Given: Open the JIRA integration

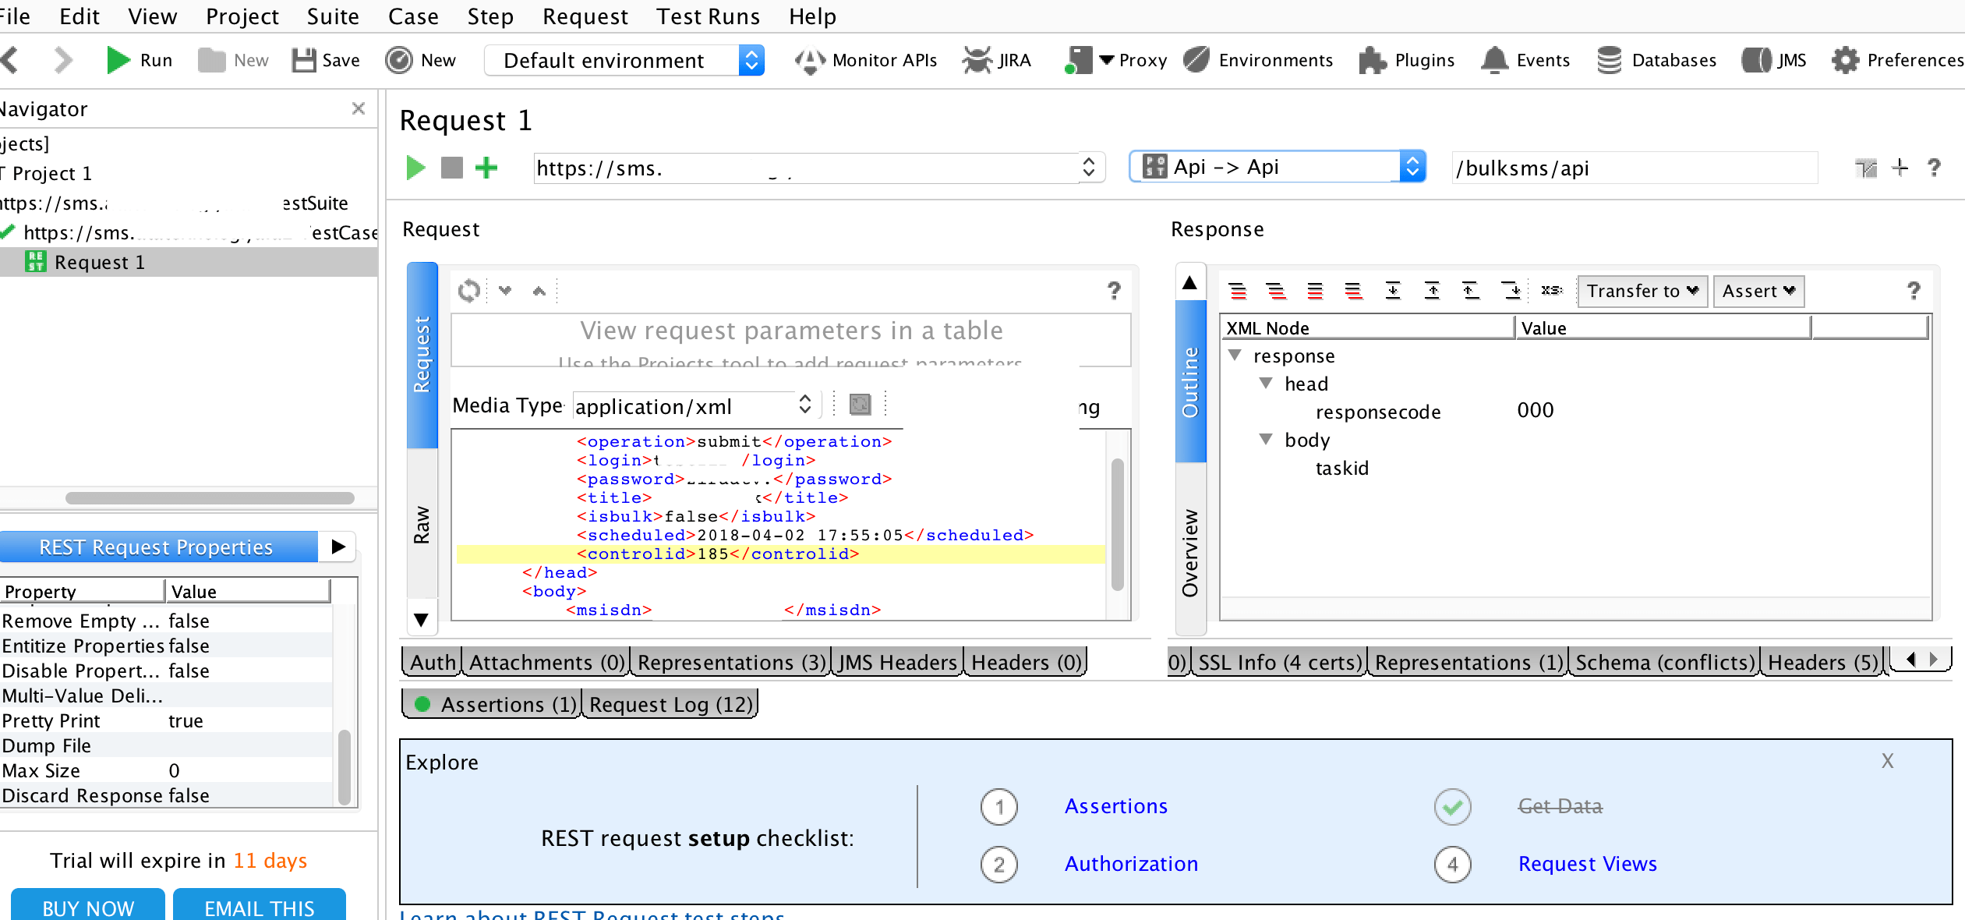Looking at the screenshot, I should tap(998, 60).
